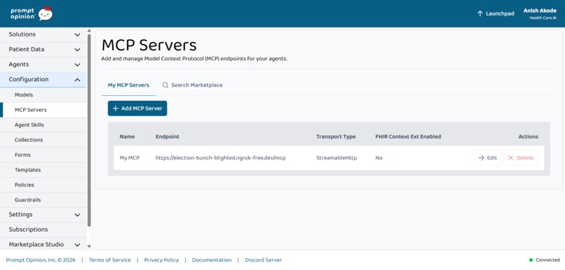Open Terms of Service link

coord(110,260)
